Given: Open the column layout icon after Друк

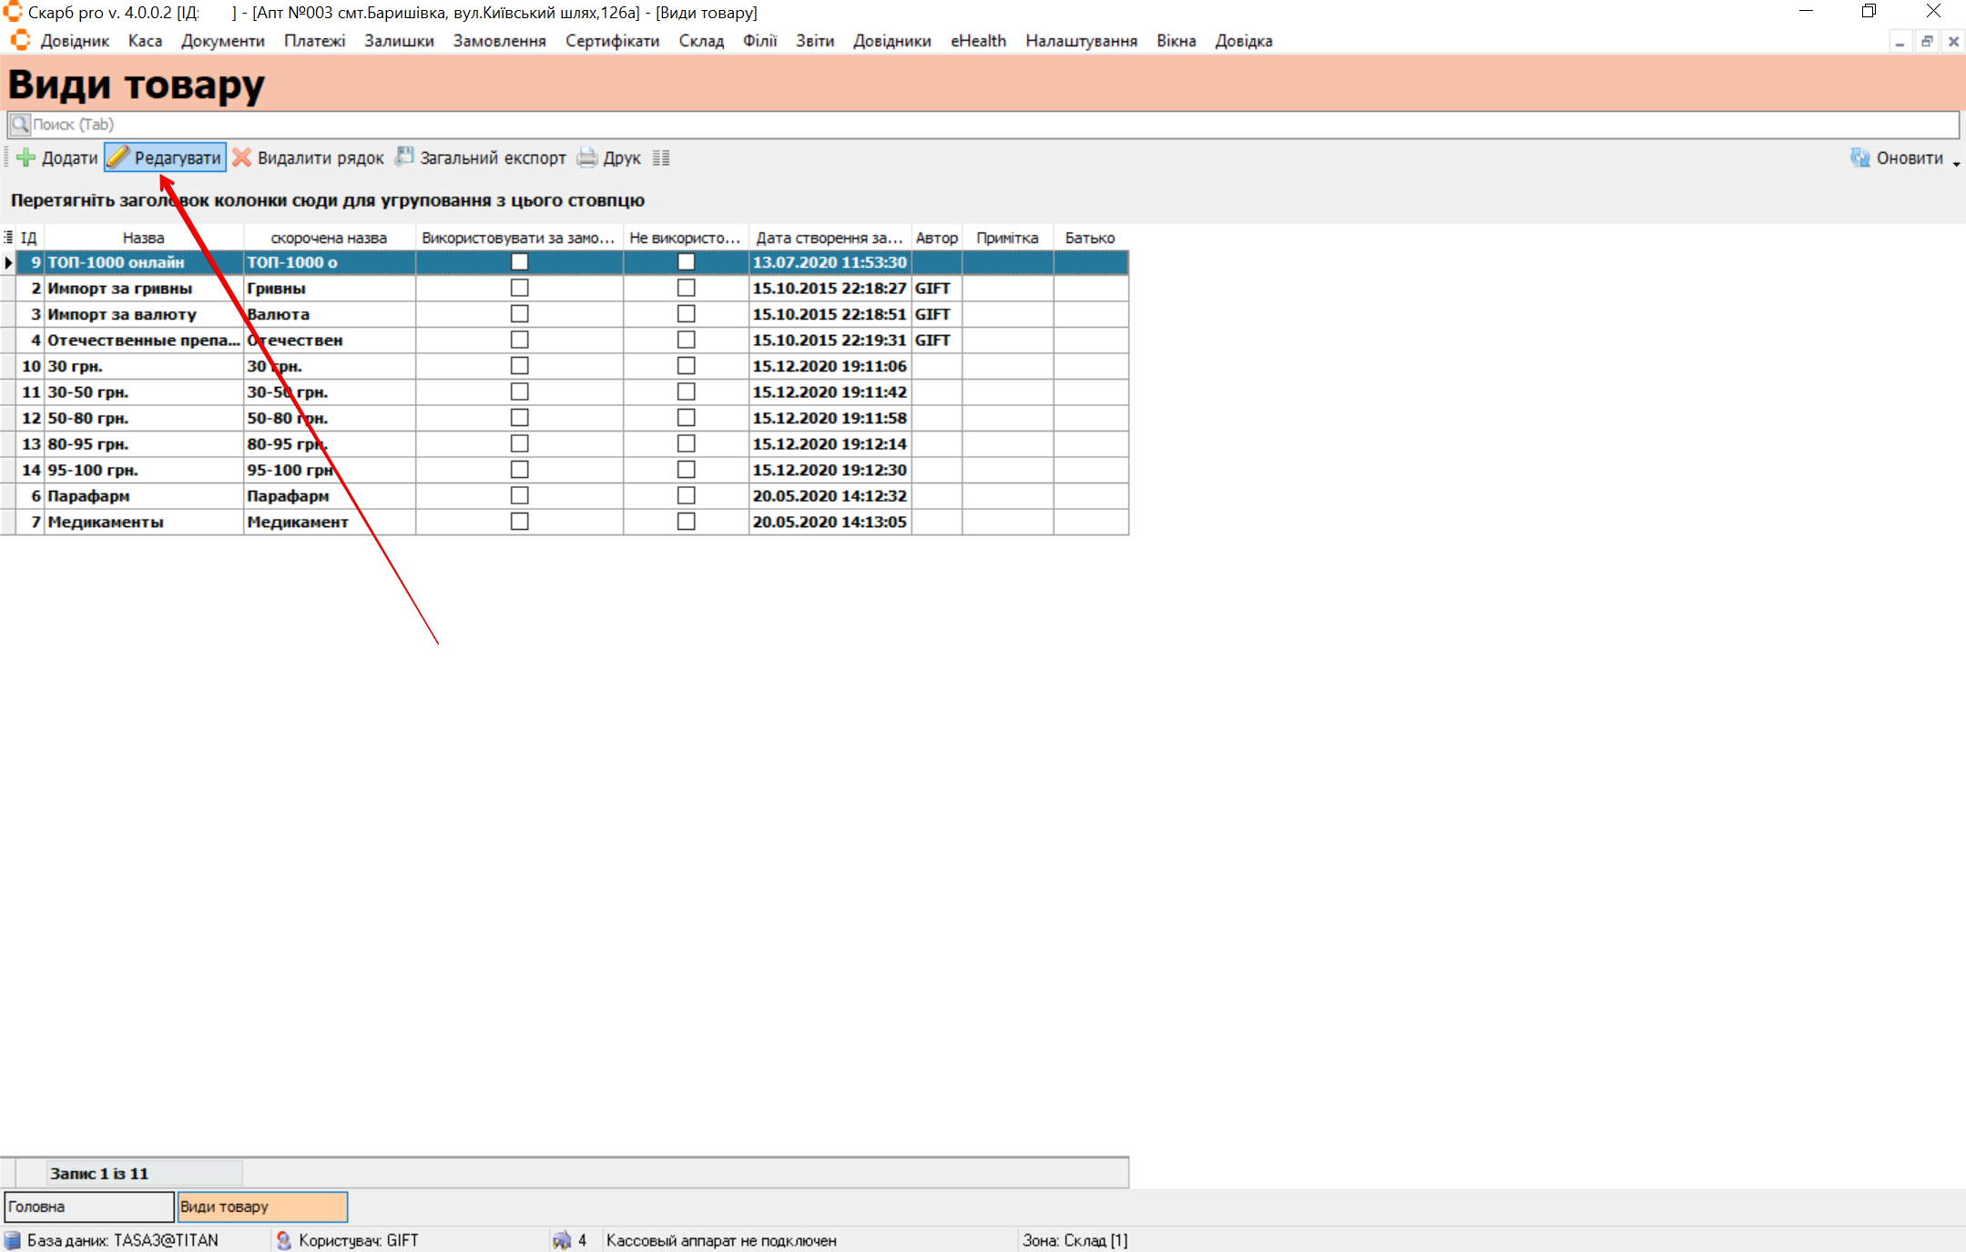Looking at the screenshot, I should pyautogui.click(x=661, y=158).
